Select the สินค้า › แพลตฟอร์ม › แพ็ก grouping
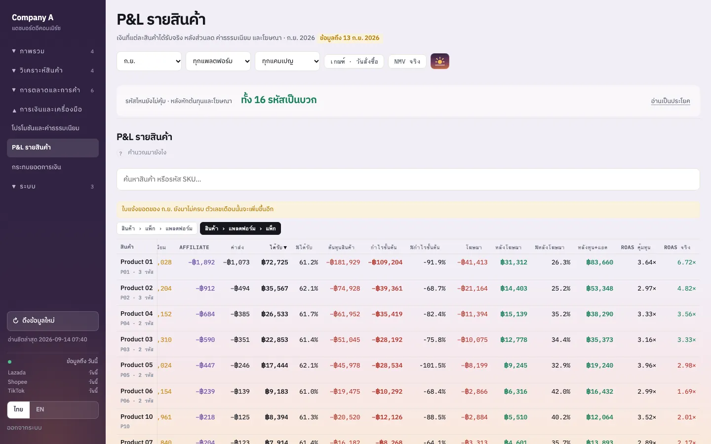This screenshot has height=444, width=711. (240, 228)
